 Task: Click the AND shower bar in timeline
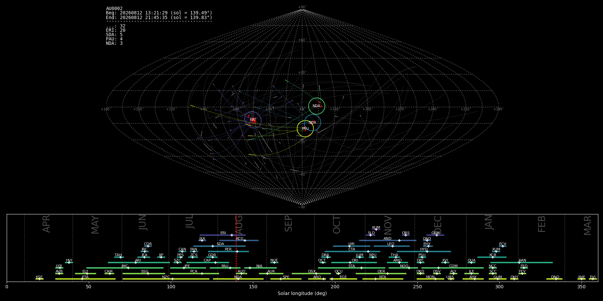pyautogui.click(x=388, y=240)
